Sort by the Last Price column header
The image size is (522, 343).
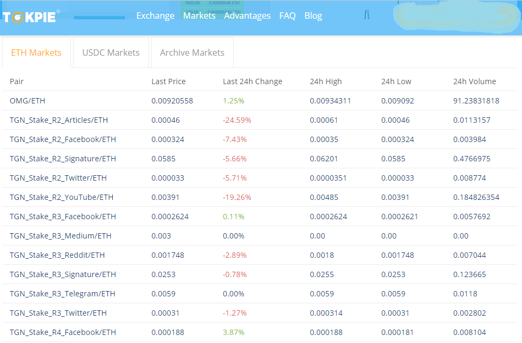(x=169, y=81)
